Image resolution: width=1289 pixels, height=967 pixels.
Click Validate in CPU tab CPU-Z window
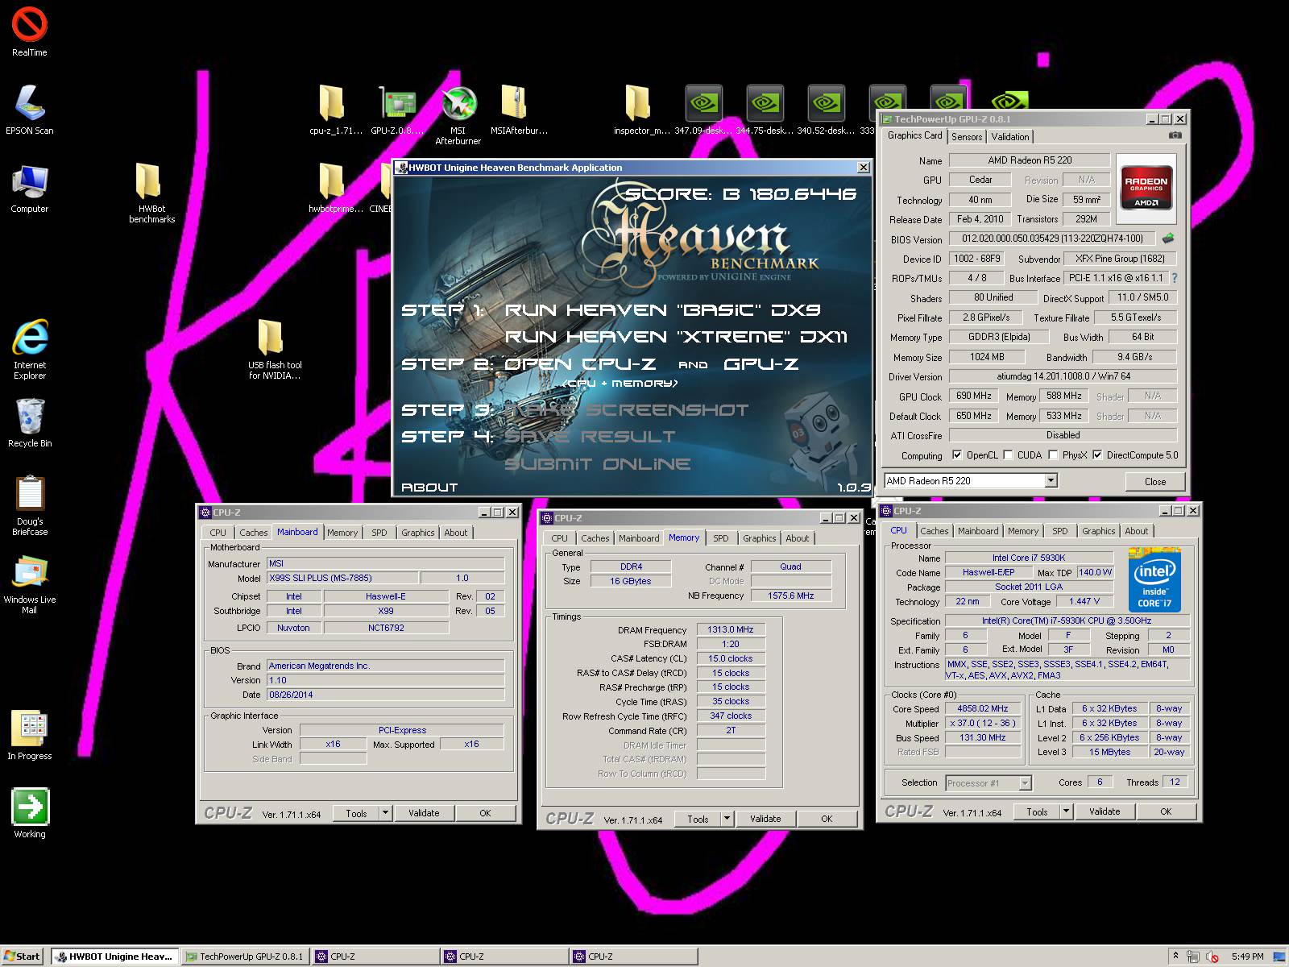(x=1105, y=811)
